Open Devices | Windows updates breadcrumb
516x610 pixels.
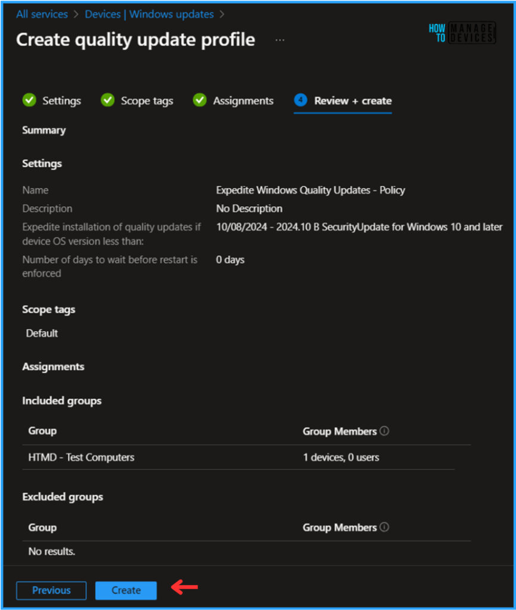(x=149, y=14)
